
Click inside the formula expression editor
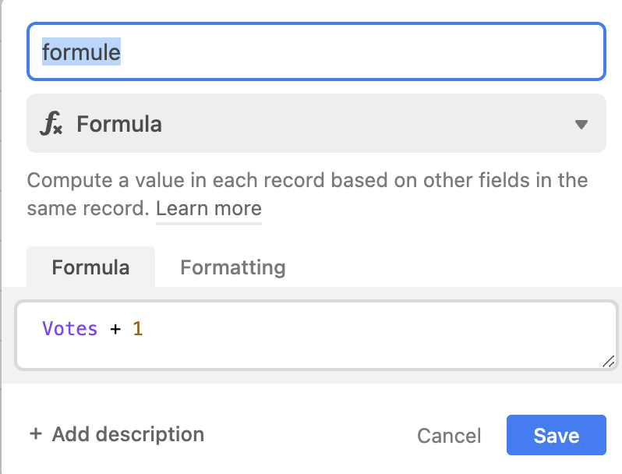pos(316,335)
